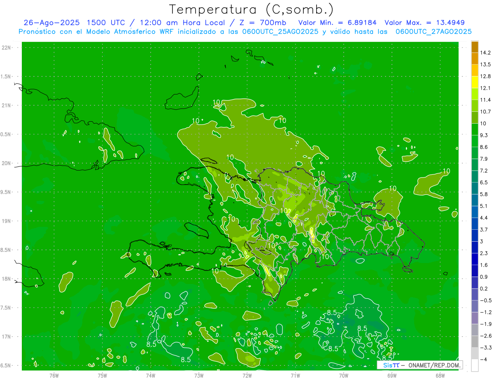Pick the lime swatch between 12.1 and 11.4

[475, 94]
